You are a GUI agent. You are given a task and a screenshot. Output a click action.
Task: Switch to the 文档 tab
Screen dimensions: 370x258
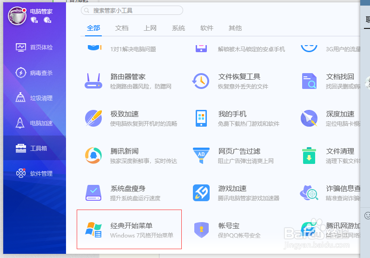pyautogui.click(x=122, y=28)
